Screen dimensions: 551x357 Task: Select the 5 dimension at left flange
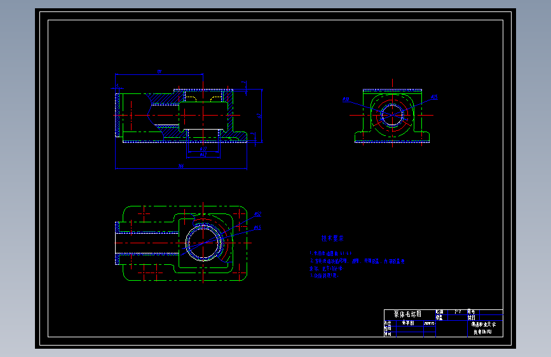point(118,85)
